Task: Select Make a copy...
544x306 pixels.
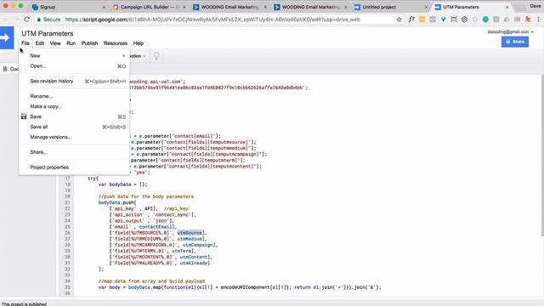Action: pos(74,106)
